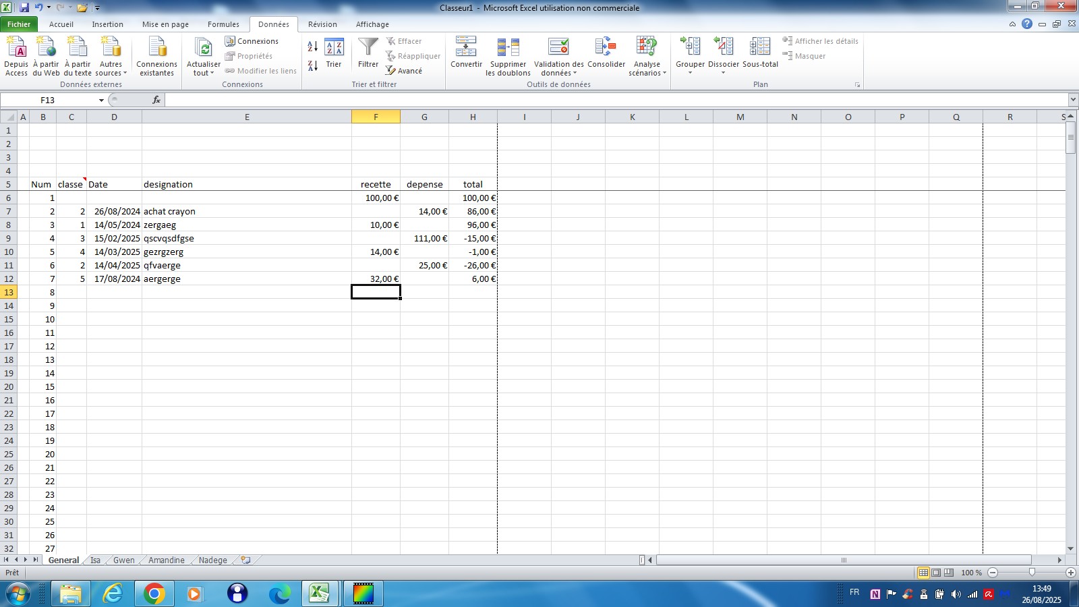
Task: Click the Avancé filter button
Action: [x=404, y=71]
